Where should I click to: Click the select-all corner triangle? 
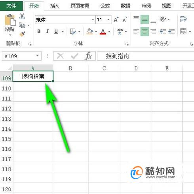[x=10, y=68]
